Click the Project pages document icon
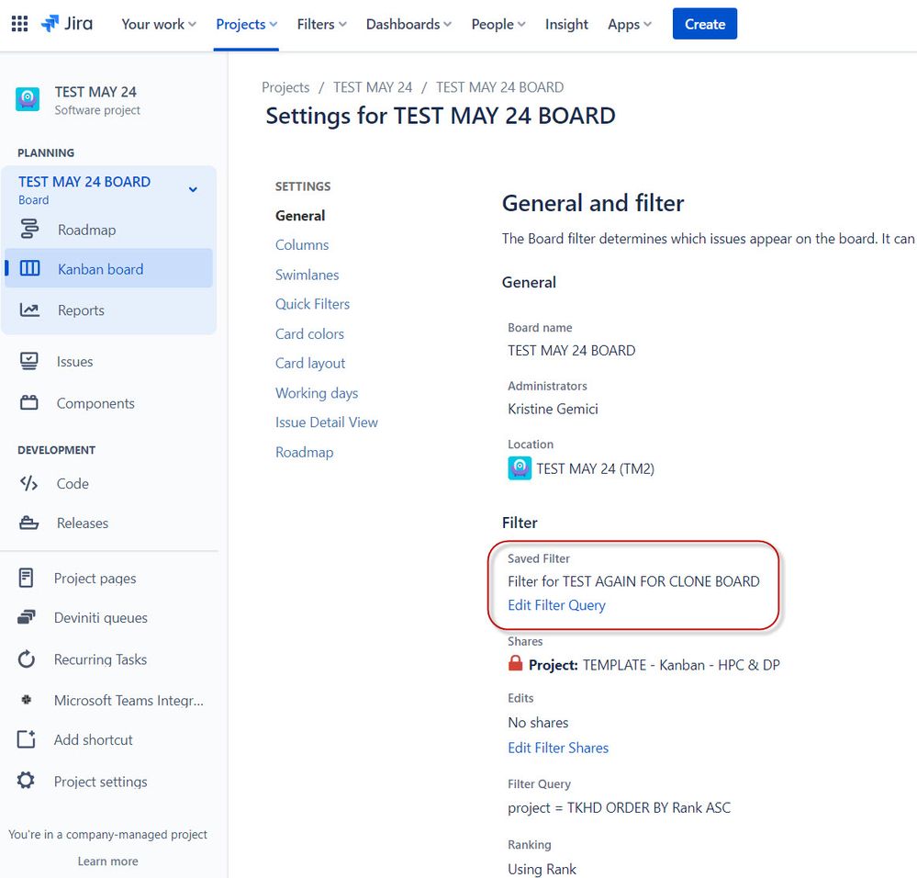 tap(27, 578)
